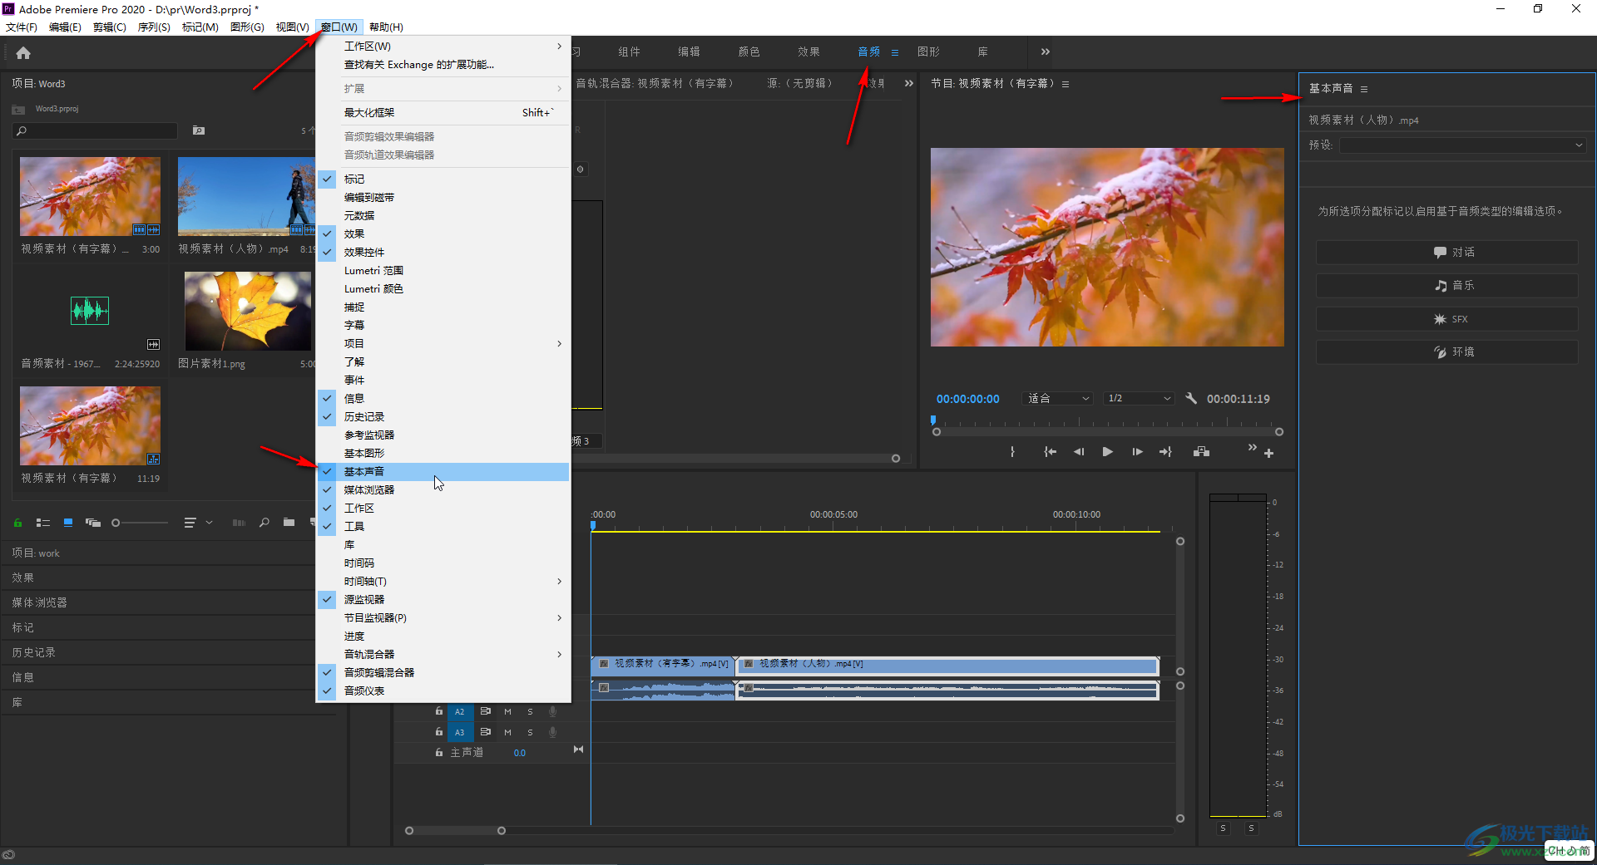Open the button editor plus icon

[1268, 454]
